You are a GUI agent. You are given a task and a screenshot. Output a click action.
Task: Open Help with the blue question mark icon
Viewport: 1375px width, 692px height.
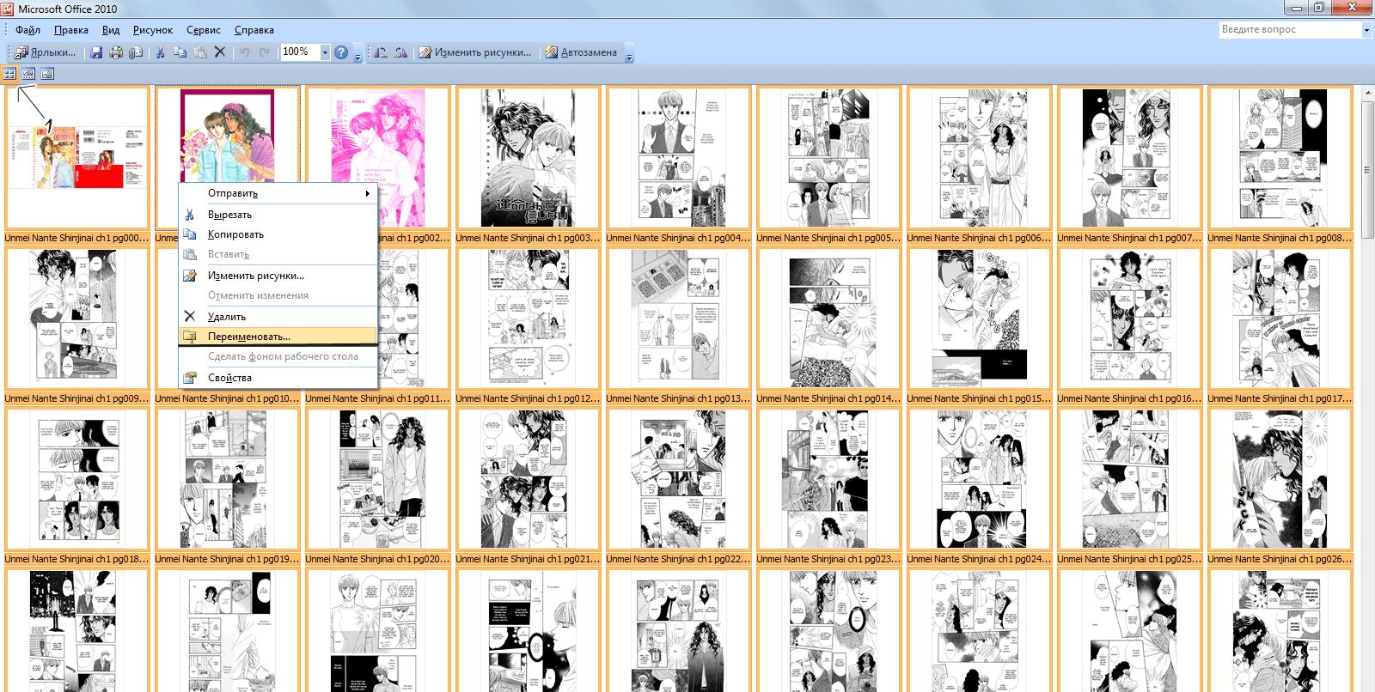tap(341, 52)
